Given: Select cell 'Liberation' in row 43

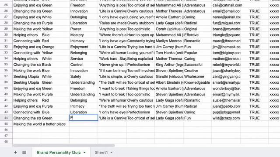Looking at the screenshot, I should (x=84, y=112).
